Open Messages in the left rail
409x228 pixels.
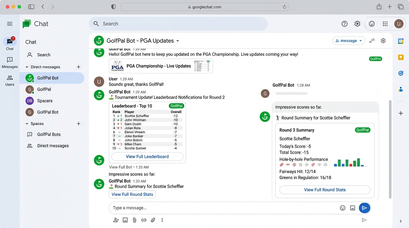[x=10, y=63]
